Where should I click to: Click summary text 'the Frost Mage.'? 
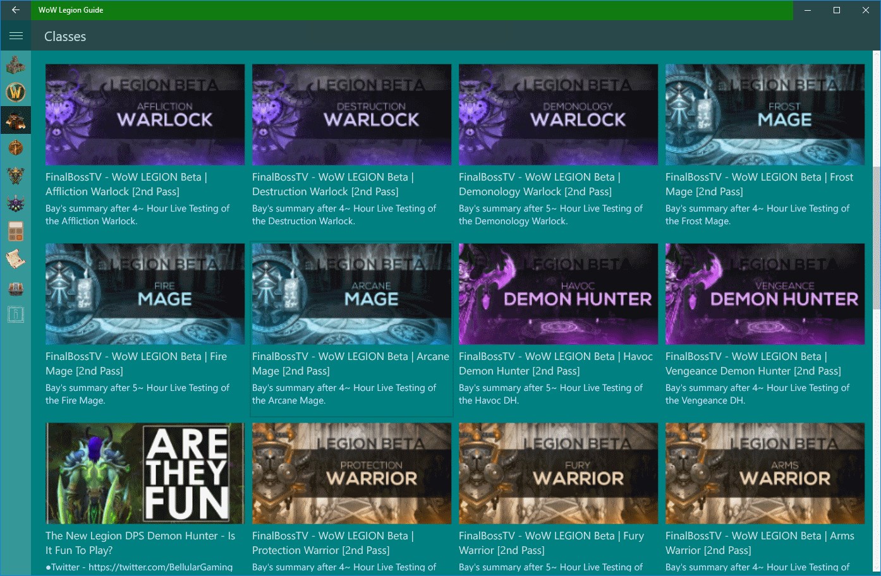tap(698, 221)
